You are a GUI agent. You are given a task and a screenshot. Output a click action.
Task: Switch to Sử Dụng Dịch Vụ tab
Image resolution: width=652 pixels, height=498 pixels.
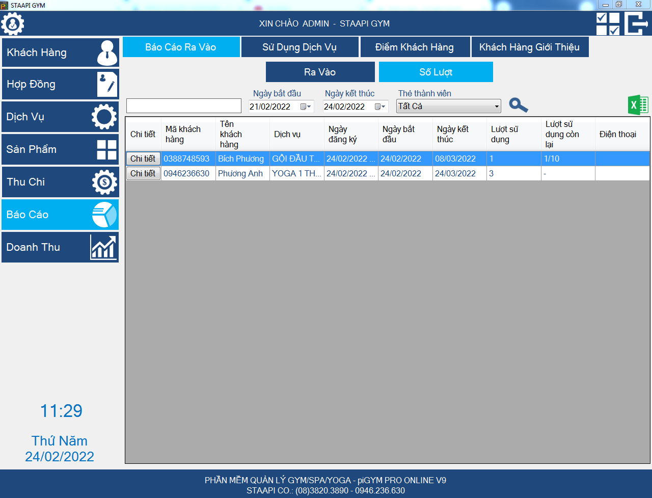pyautogui.click(x=300, y=47)
